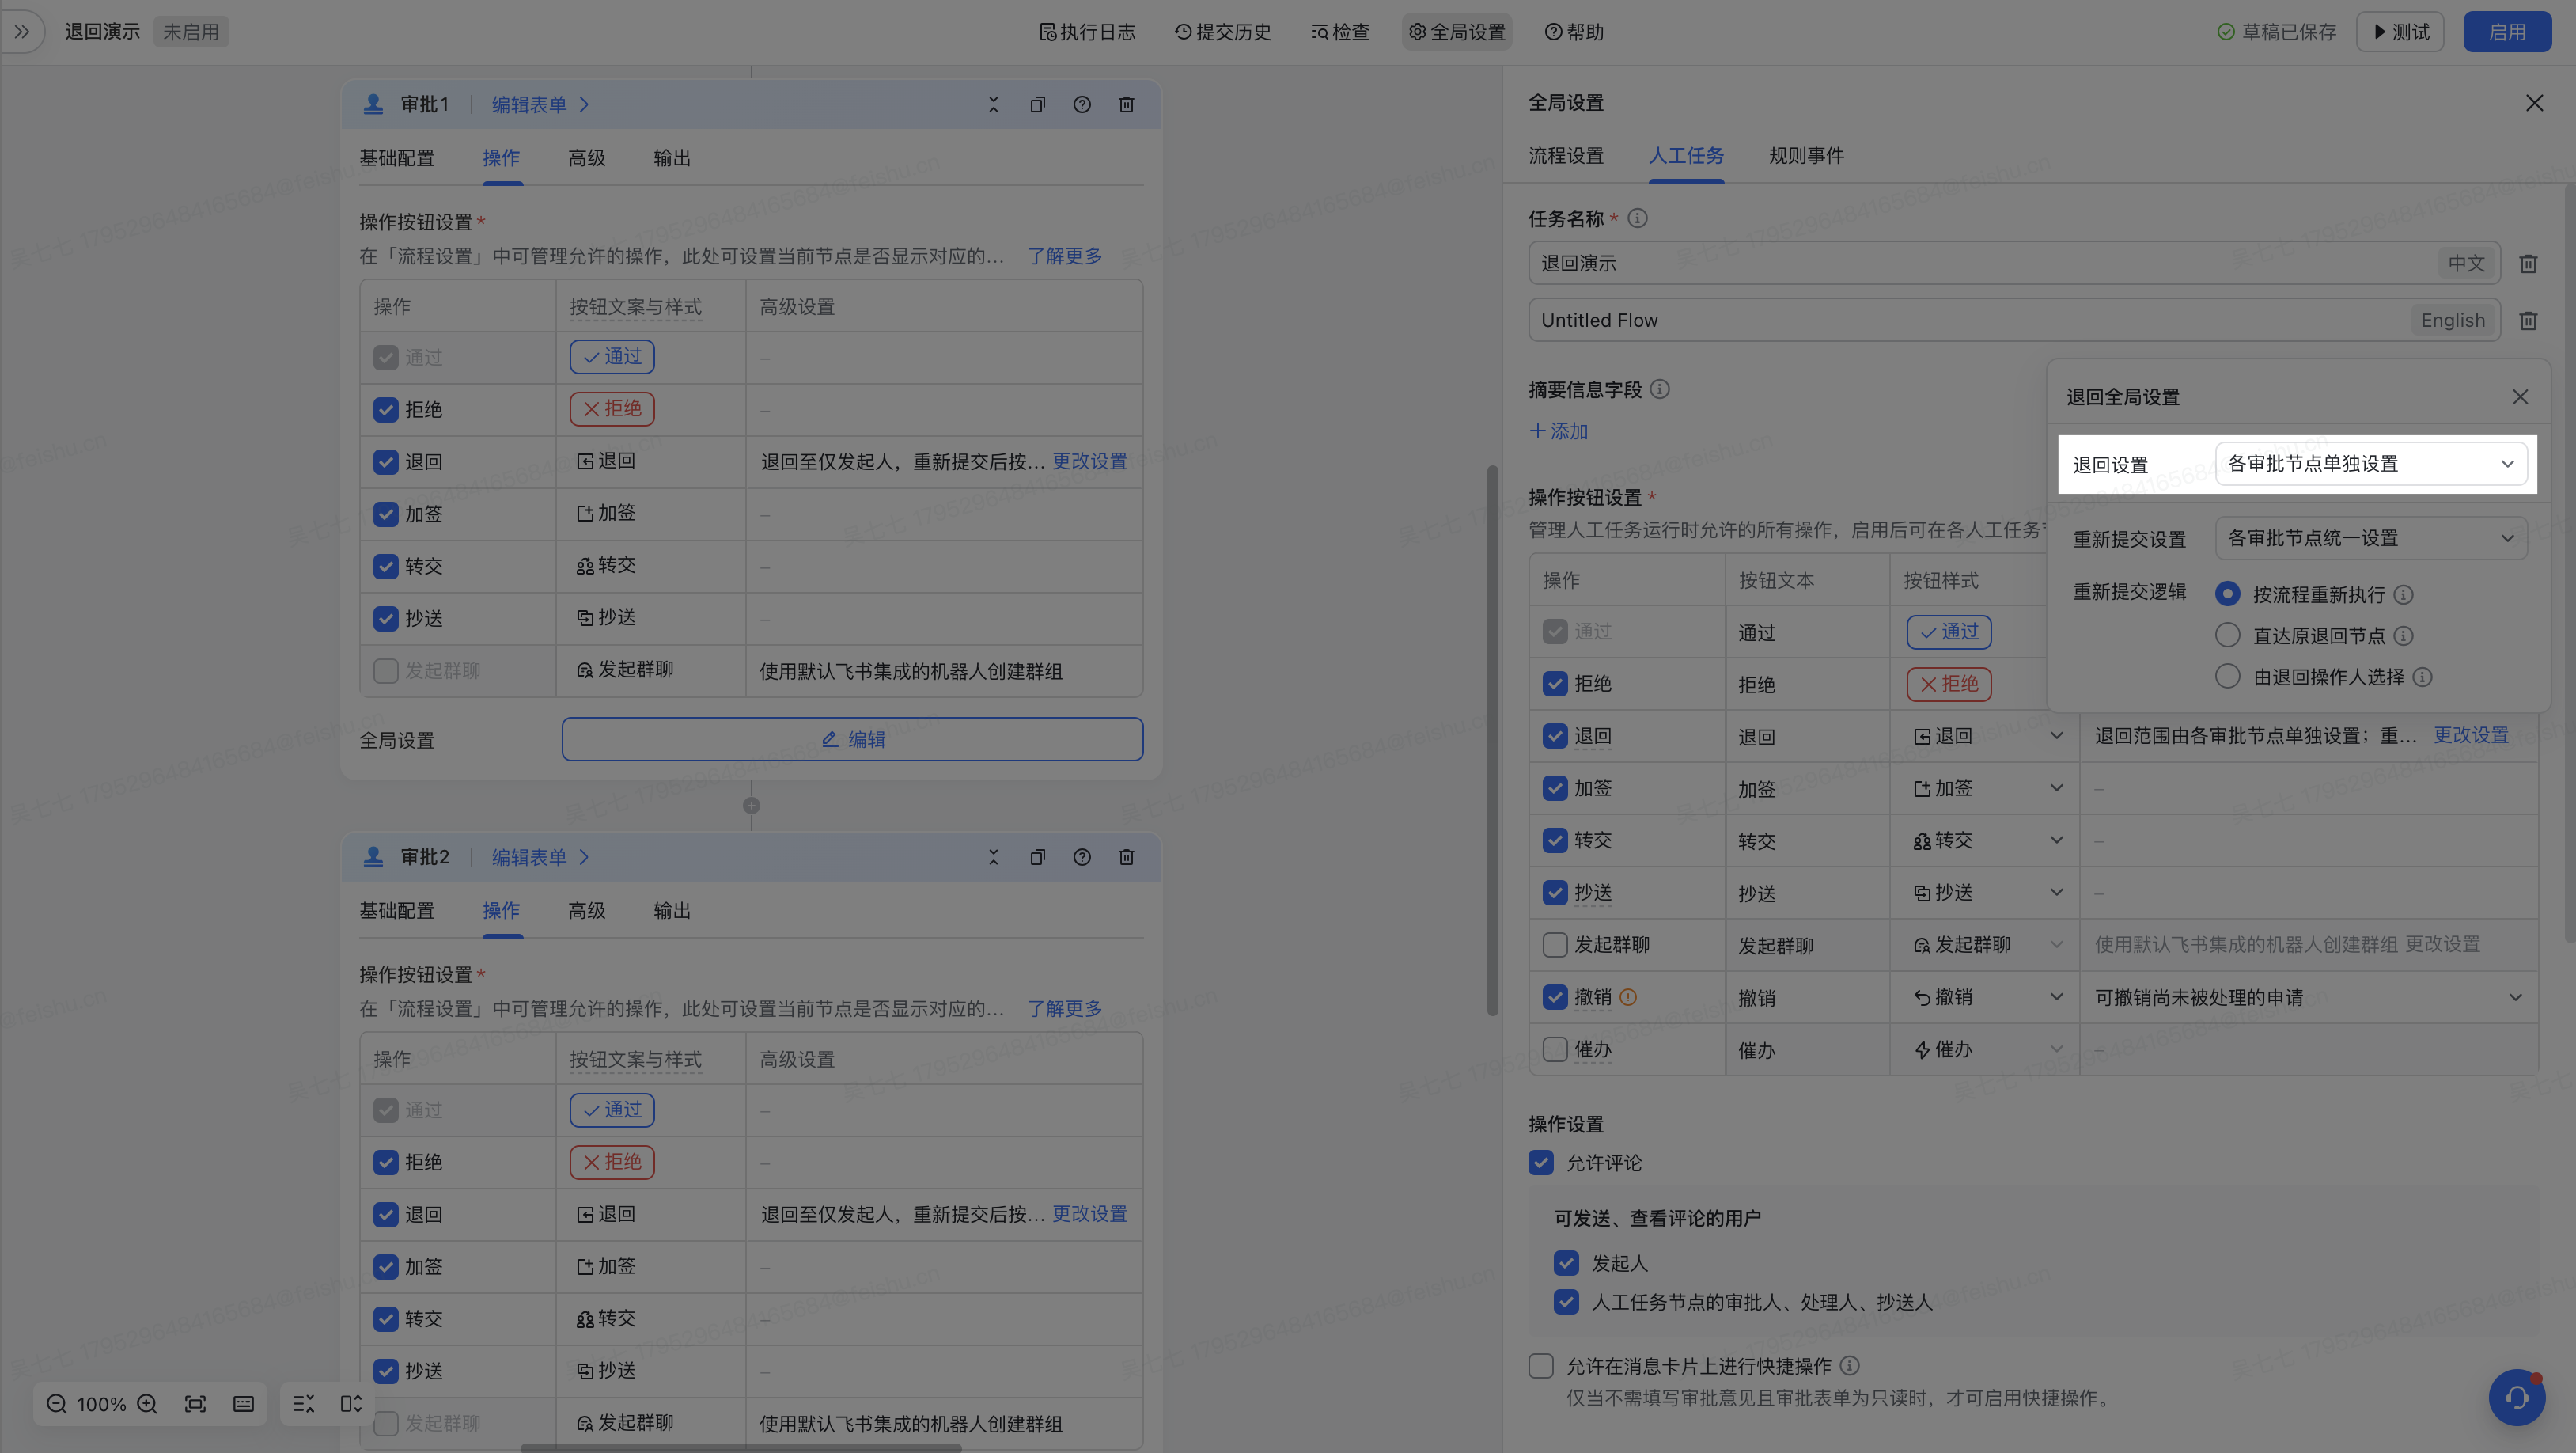Zoom out the canvas with the minus magnifier
Viewport: 2576px width, 1453px height.
pos(57,1404)
